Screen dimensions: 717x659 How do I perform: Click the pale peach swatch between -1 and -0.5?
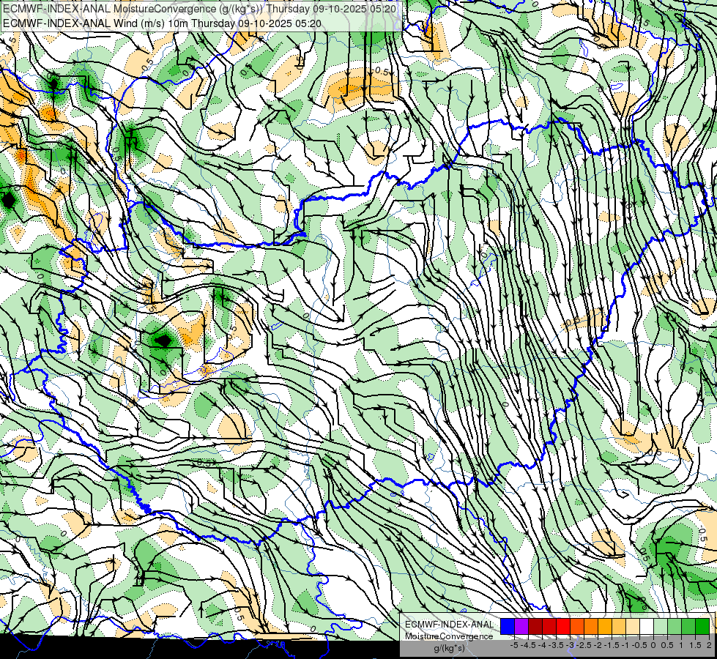click(x=632, y=627)
